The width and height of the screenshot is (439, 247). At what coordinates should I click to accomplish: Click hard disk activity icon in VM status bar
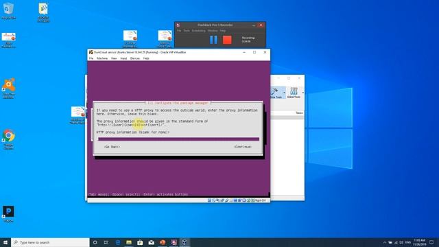click(x=209, y=200)
